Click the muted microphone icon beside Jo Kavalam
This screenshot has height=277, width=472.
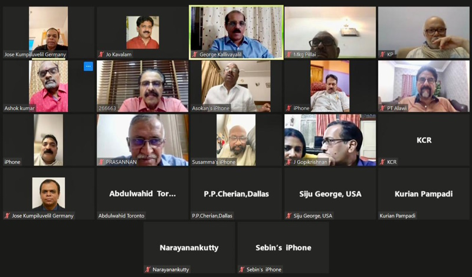pos(101,54)
